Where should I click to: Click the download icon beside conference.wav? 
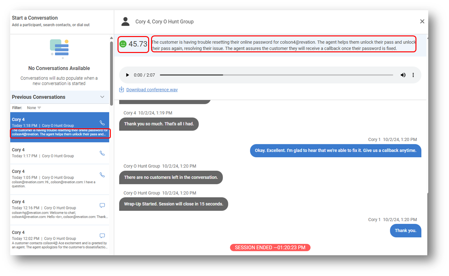point(121,89)
